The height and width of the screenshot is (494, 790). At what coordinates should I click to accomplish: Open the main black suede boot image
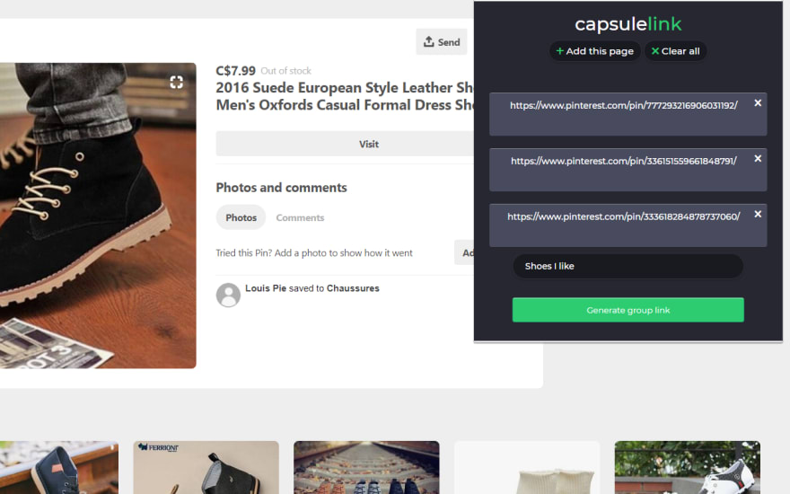pos(98,216)
